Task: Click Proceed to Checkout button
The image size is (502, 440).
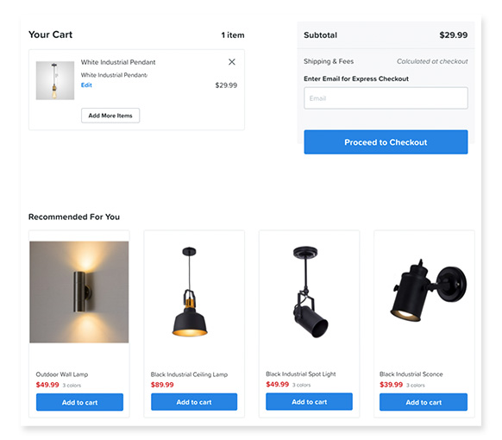Action: [386, 142]
